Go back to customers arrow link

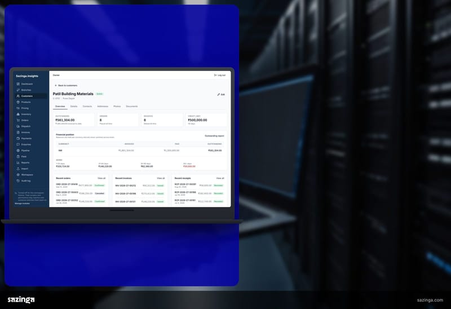click(x=66, y=86)
